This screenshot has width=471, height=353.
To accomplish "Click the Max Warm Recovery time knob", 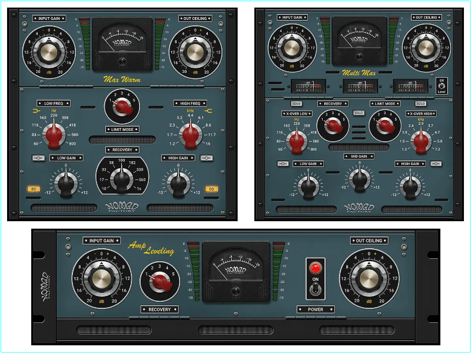I will (122, 179).
